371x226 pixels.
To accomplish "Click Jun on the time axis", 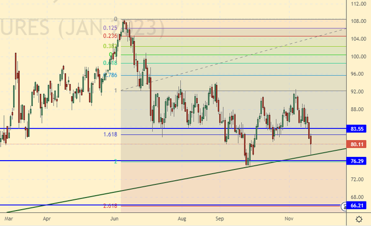I will pyautogui.click(x=115, y=218).
